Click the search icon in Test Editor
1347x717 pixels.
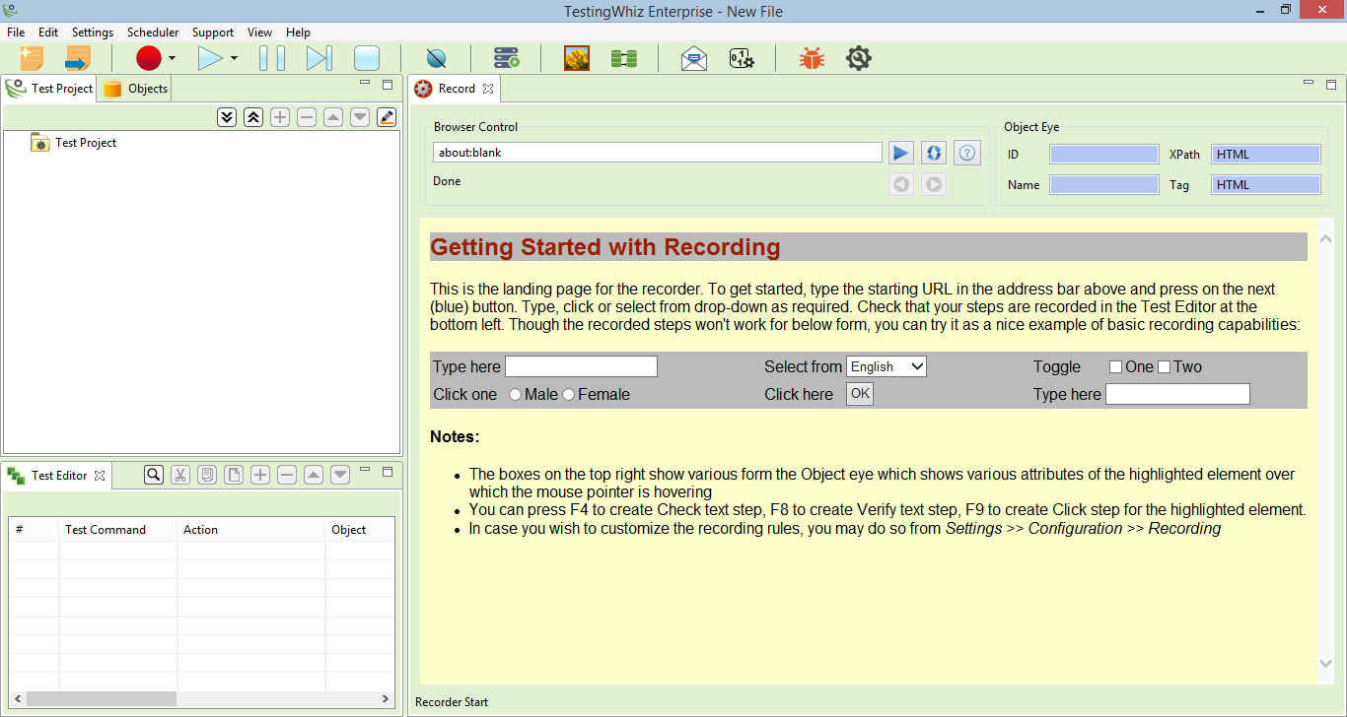click(x=154, y=475)
